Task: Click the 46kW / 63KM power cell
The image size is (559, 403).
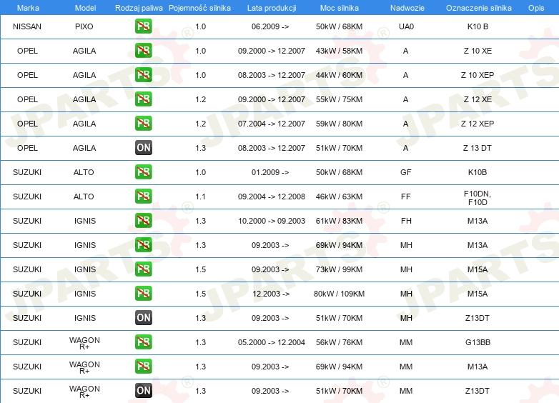Action: [x=339, y=196]
